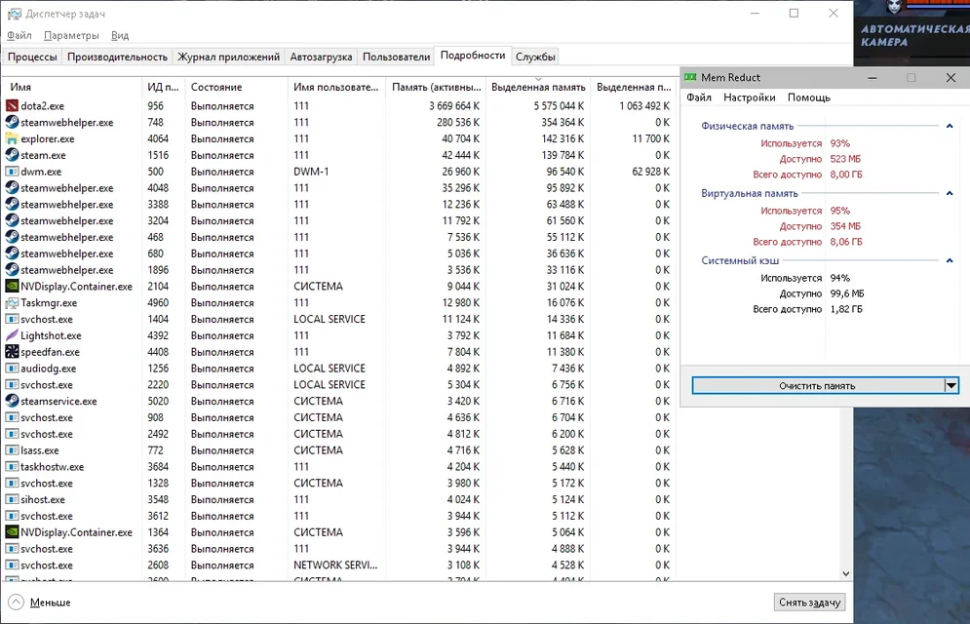Click the DWM-1 user name cell

311,172
